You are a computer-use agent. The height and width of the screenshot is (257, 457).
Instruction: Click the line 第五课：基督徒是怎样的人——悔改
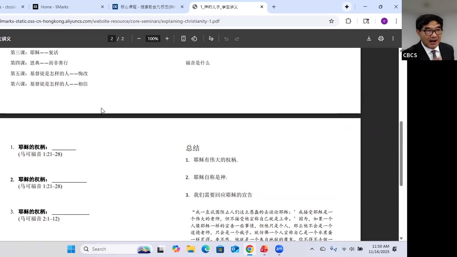click(x=49, y=74)
